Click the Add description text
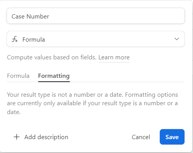 [46, 137]
